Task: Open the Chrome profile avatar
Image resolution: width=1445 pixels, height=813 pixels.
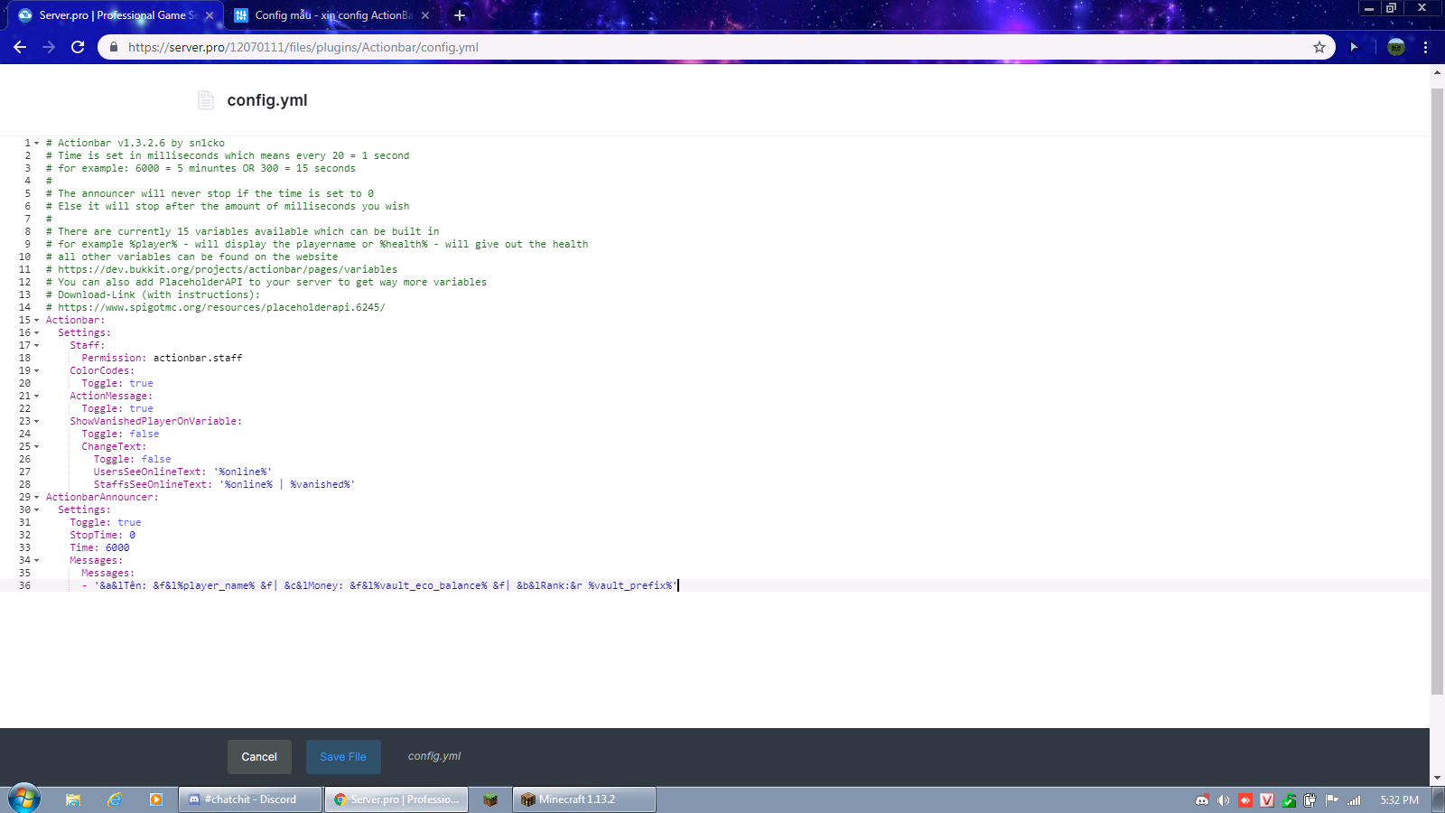Action: point(1396,47)
